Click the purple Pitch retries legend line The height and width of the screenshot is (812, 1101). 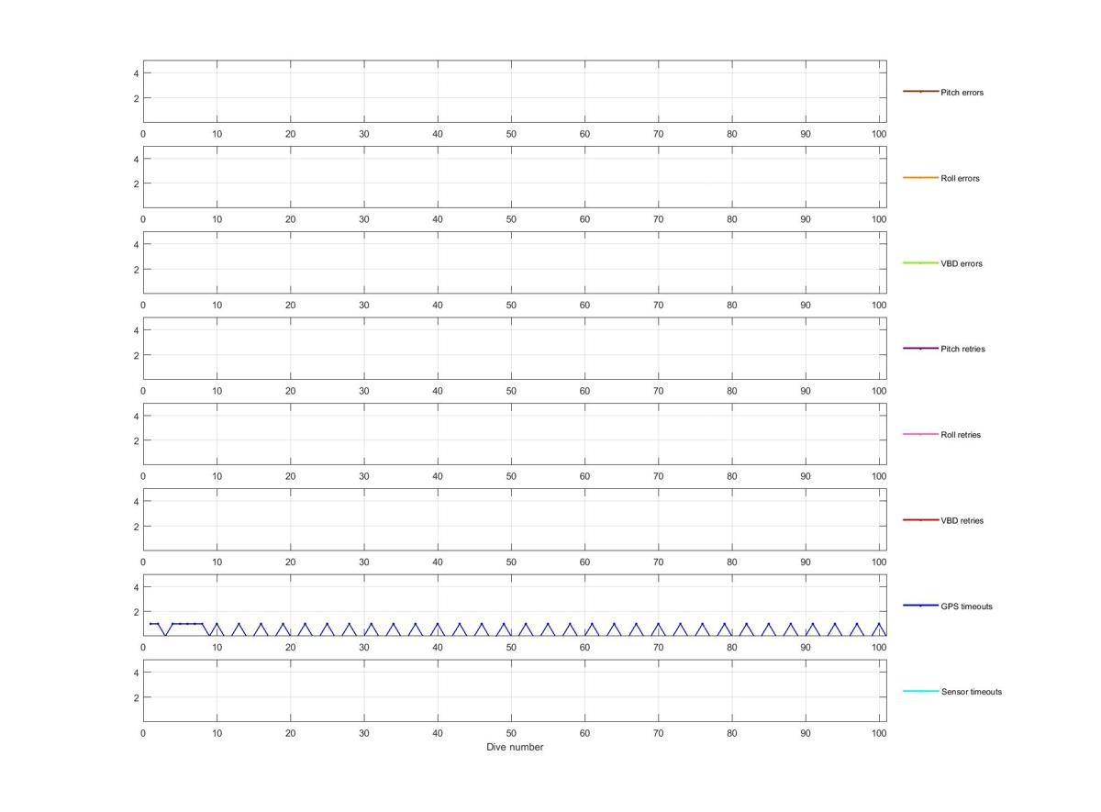click(x=920, y=349)
